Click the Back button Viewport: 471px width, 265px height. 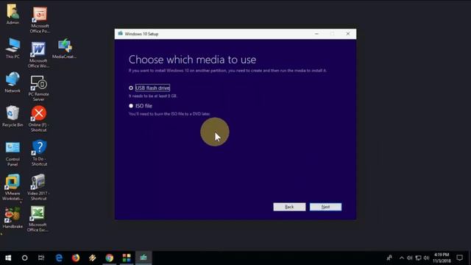click(x=289, y=207)
